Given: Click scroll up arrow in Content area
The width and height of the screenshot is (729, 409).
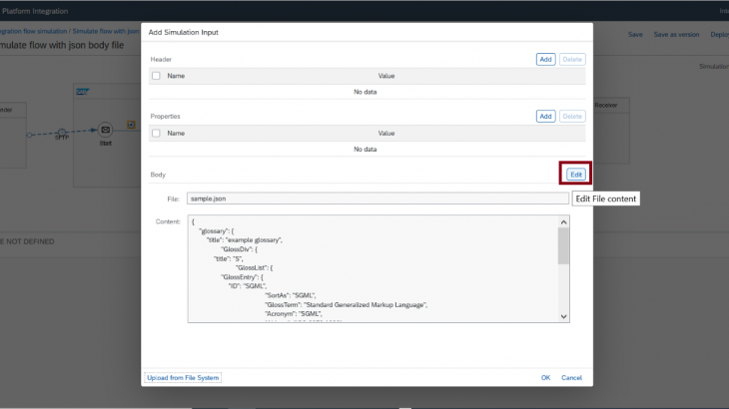Looking at the screenshot, I should click(563, 222).
